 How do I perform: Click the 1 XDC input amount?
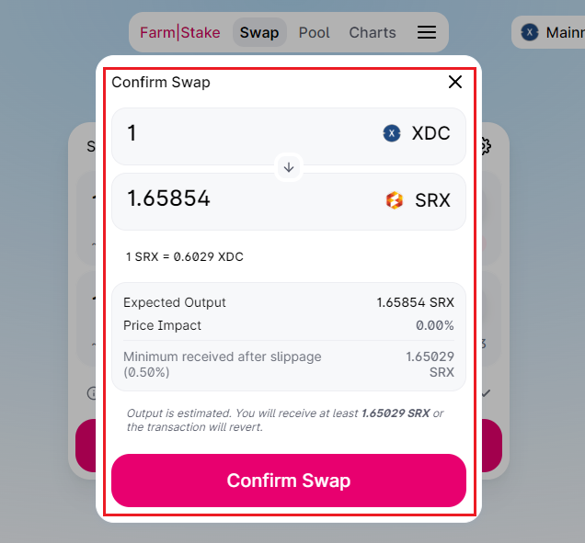[x=132, y=133]
